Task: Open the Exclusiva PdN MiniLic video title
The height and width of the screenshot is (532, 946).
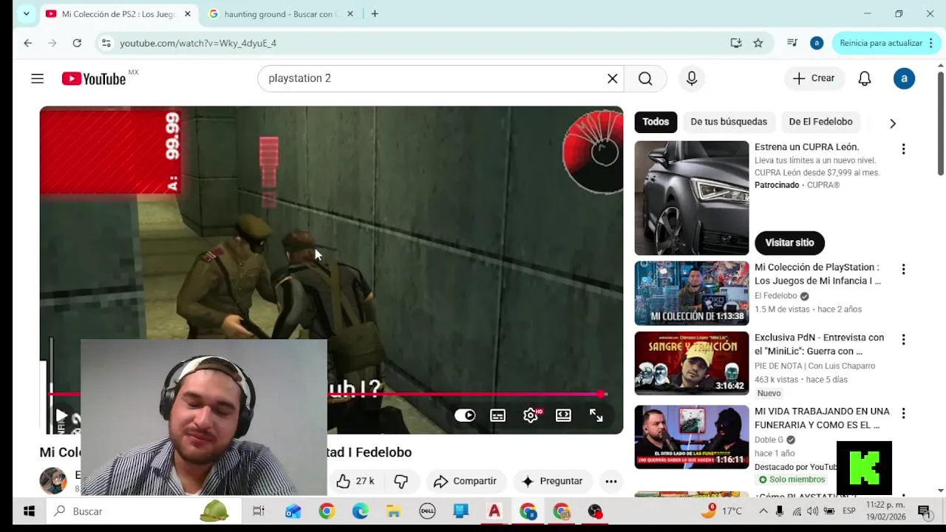Action: click(819, 344)
